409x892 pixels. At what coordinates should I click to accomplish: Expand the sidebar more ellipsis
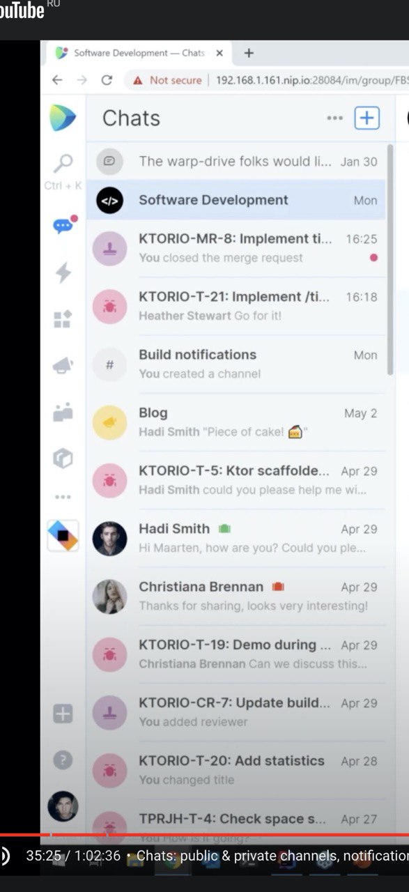[x=63, y=497]
